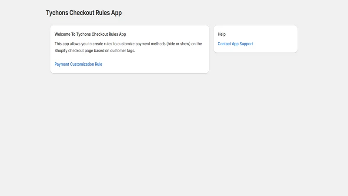Open the Contact App Support link
The image size is (348, 196).
coord(235,44)
